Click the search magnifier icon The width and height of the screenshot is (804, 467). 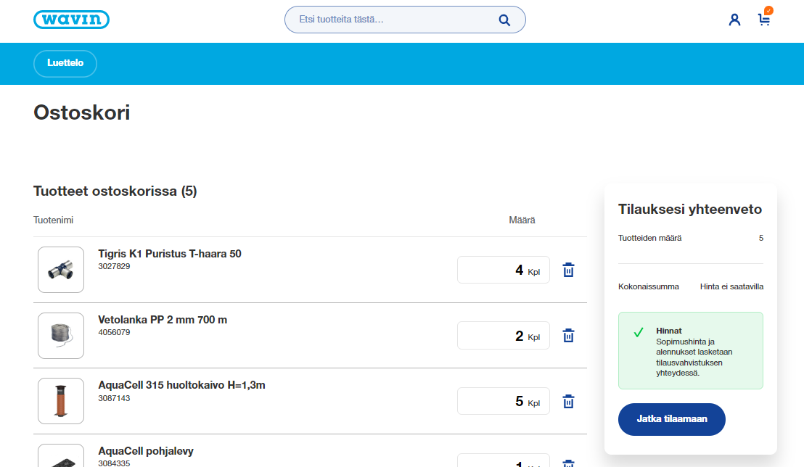point(504,20)
